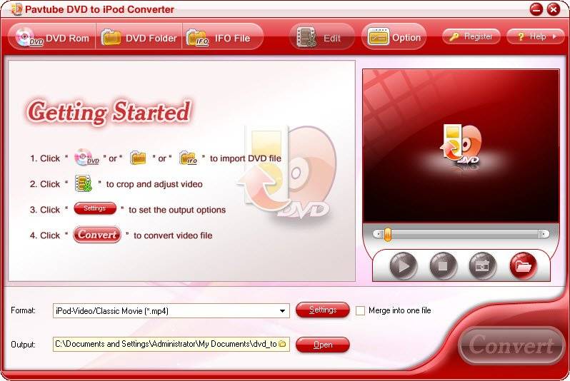This screenshot has height=381, width=570.
Task: Click the Format label
Action: [x=24, y=310]
